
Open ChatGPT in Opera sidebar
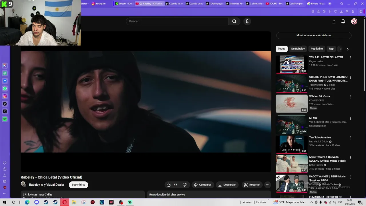point(5,73)
